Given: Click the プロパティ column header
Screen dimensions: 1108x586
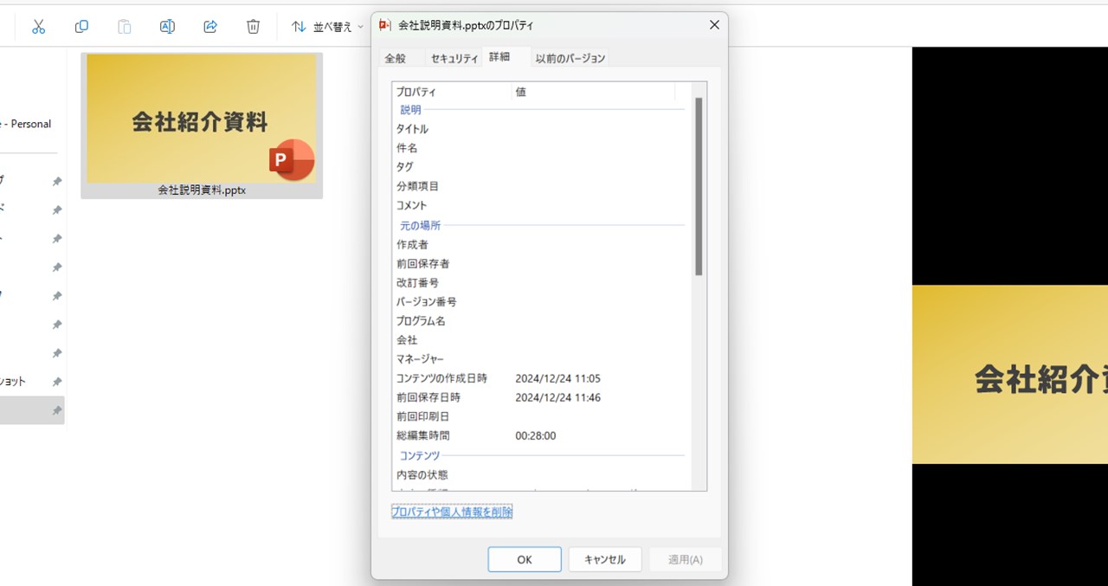Looking at the screenshot, I should coord(452,92).
